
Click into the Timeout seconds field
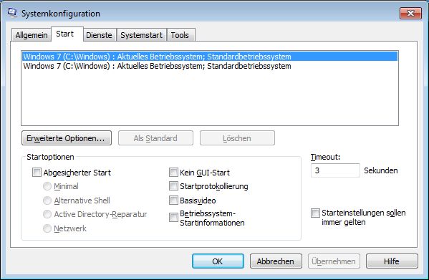335,170
